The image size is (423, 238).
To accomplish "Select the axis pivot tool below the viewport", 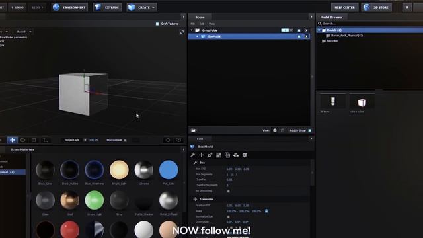I will click(45, 140).
